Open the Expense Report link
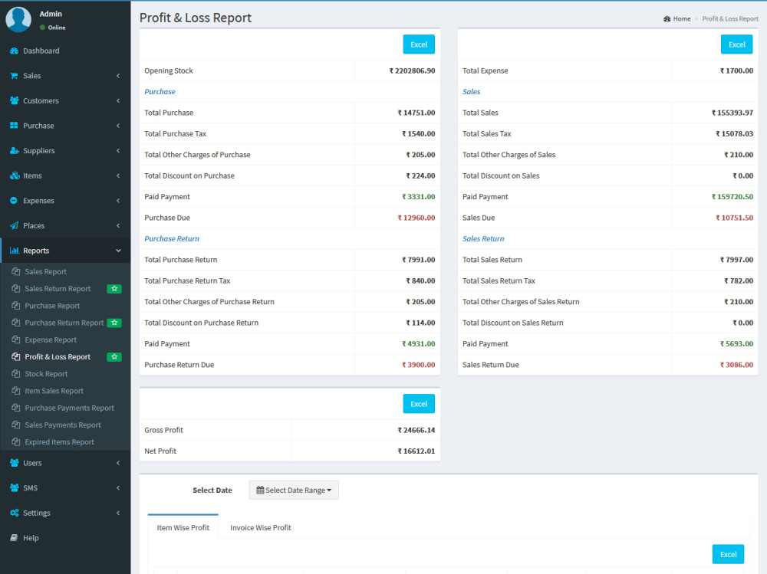Screen dimensions: 767x574 point(51,339)
